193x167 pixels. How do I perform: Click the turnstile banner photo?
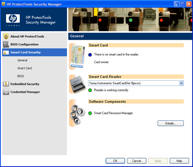coord(130,20)
